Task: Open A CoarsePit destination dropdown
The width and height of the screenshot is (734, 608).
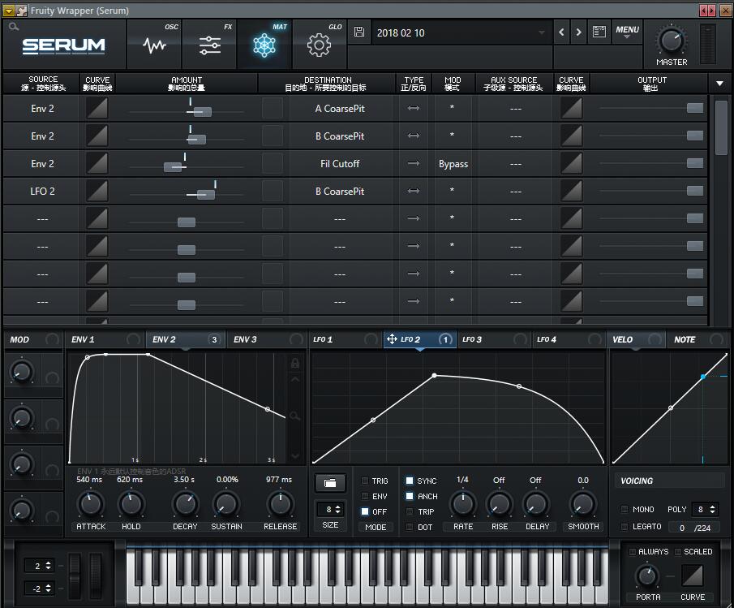Action: 340,109
